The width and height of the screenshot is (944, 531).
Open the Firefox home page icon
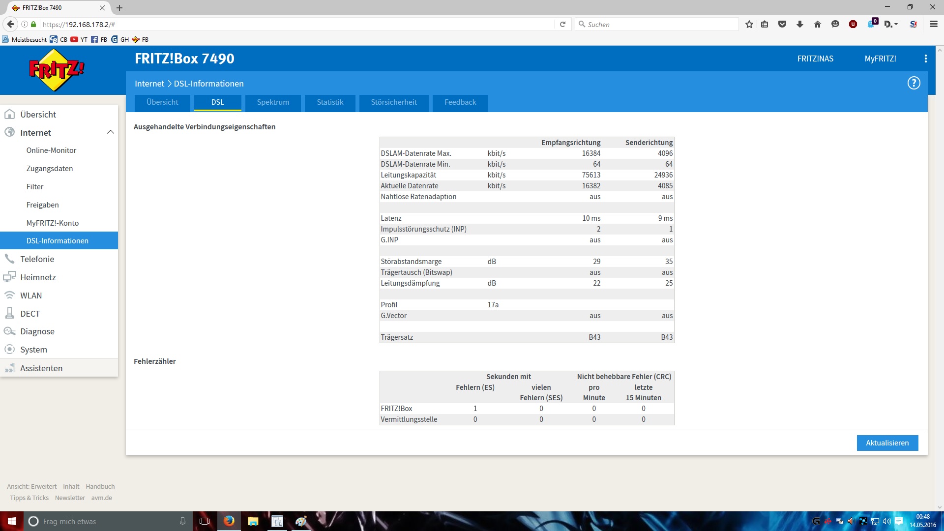(817, 24)
